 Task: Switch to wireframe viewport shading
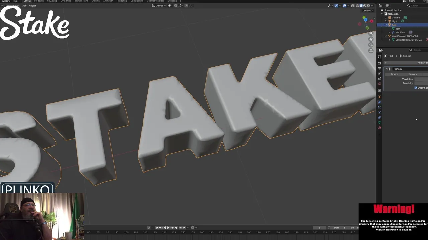[357, 6]
